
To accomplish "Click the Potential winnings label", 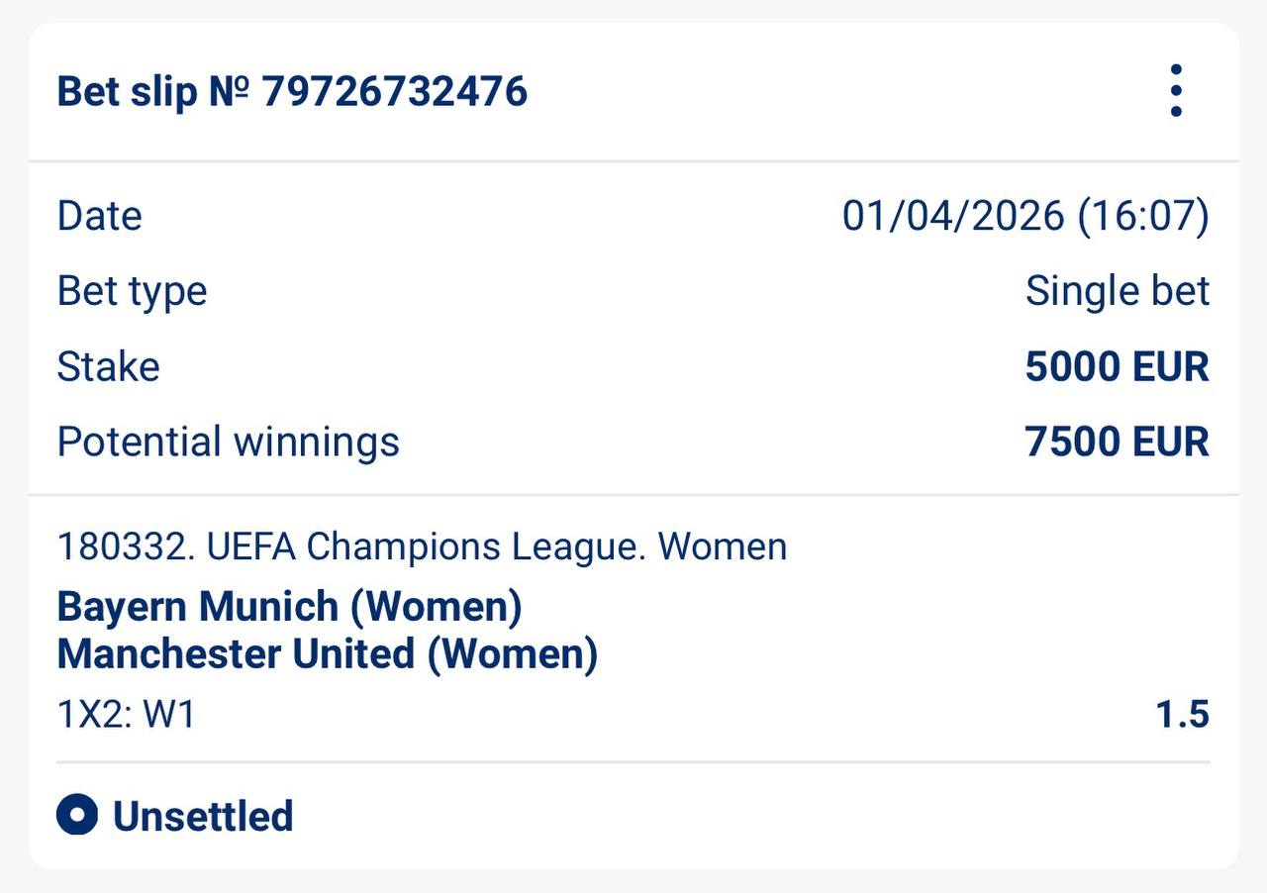I will point(228,442).
